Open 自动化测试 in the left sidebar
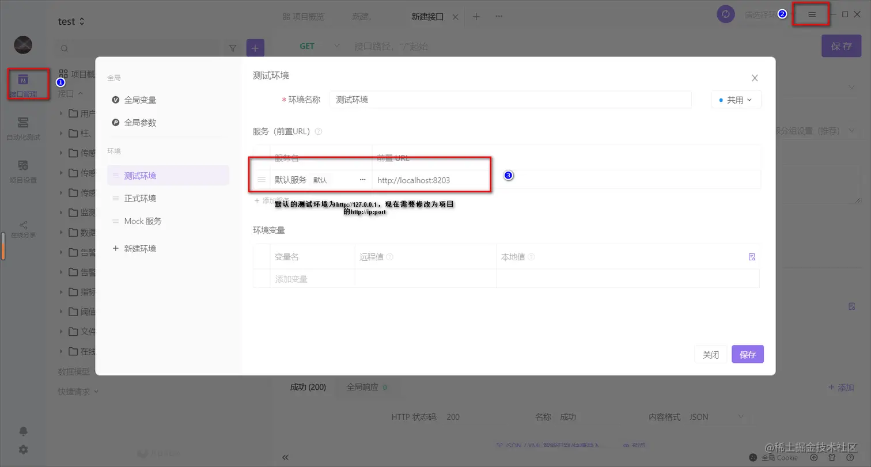Viewport: 871px width, 467px height. (x=23, y=128)
